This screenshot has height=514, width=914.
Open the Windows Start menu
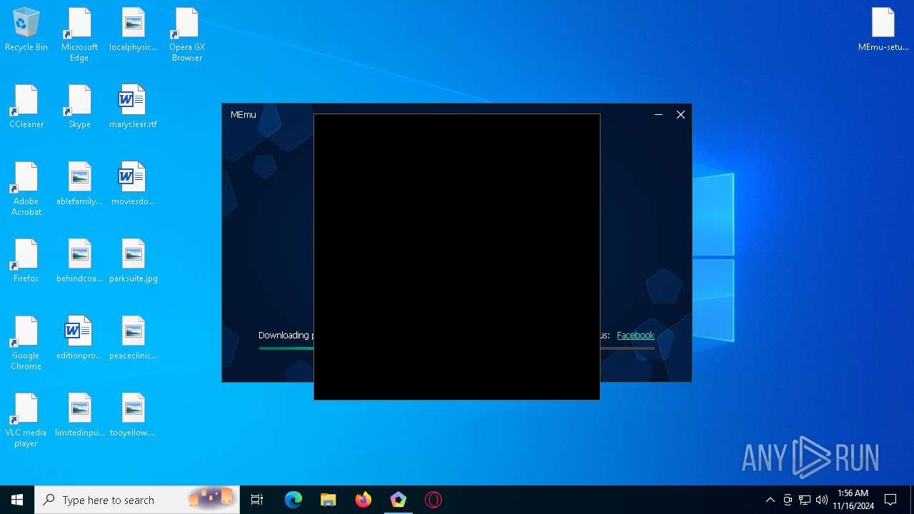(17, 500)
